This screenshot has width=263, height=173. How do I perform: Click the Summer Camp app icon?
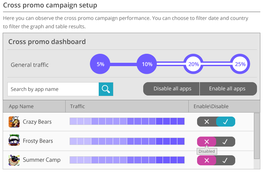coord(14,160)
